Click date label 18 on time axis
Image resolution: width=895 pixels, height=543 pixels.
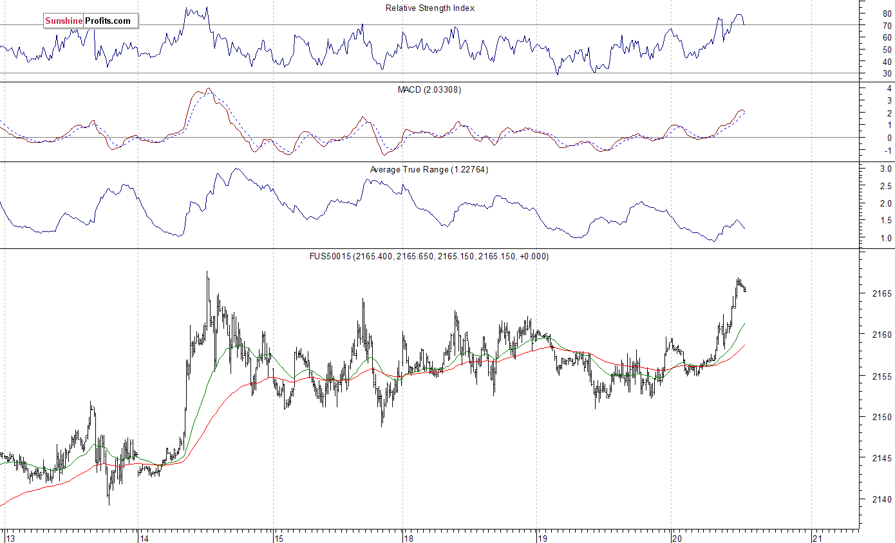[x=408, y=538]
